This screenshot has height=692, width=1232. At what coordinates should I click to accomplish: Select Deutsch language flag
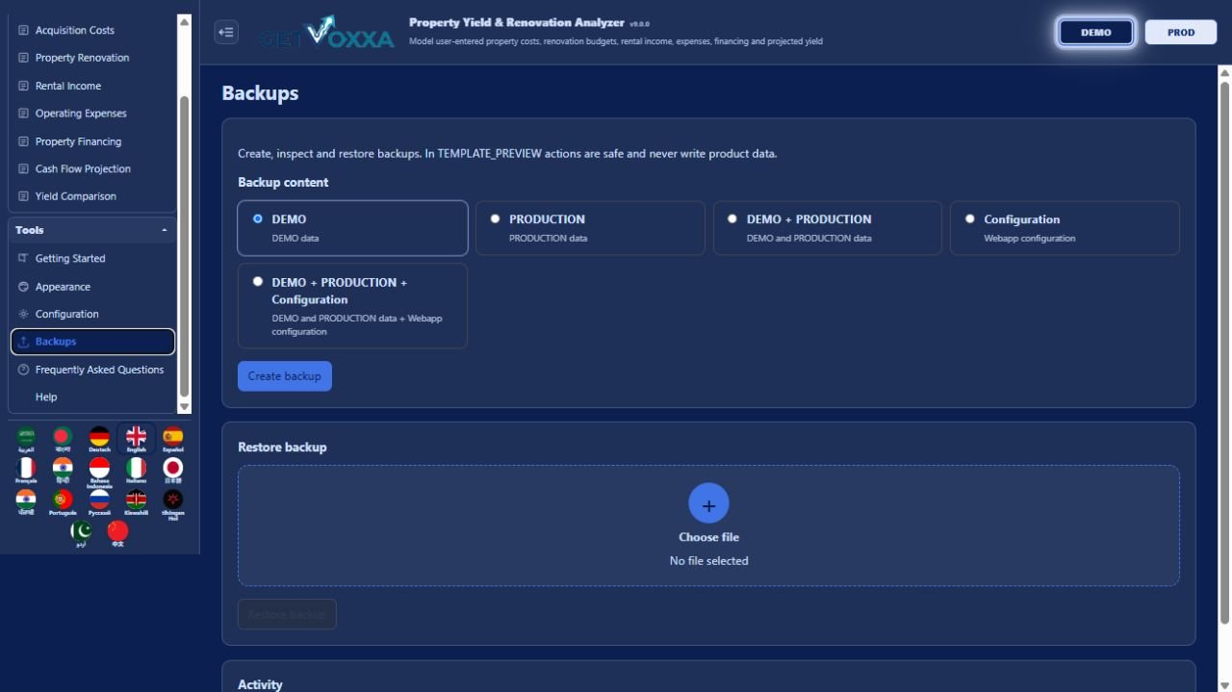[x=99, y=439]
